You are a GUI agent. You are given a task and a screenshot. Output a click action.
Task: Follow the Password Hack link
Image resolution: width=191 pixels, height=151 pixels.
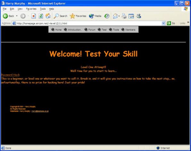(10, 75)
